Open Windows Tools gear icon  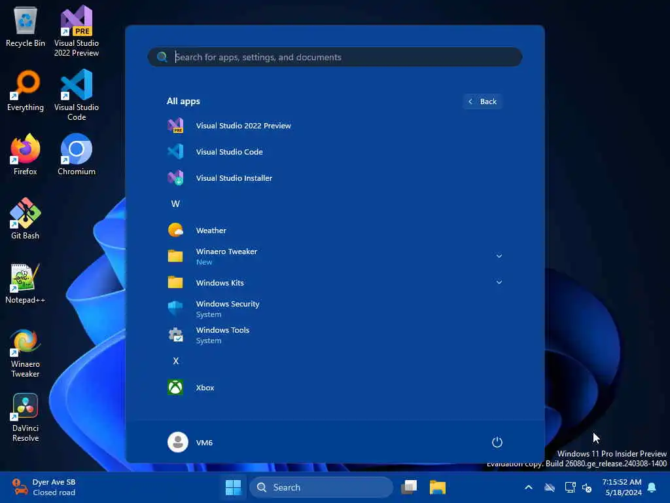click(x=175, y=335)
